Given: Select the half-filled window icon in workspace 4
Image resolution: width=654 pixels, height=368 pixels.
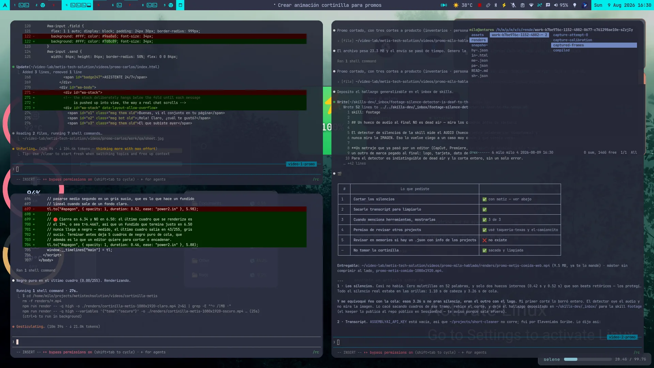Looking at the screenshot, I should 89,5.
